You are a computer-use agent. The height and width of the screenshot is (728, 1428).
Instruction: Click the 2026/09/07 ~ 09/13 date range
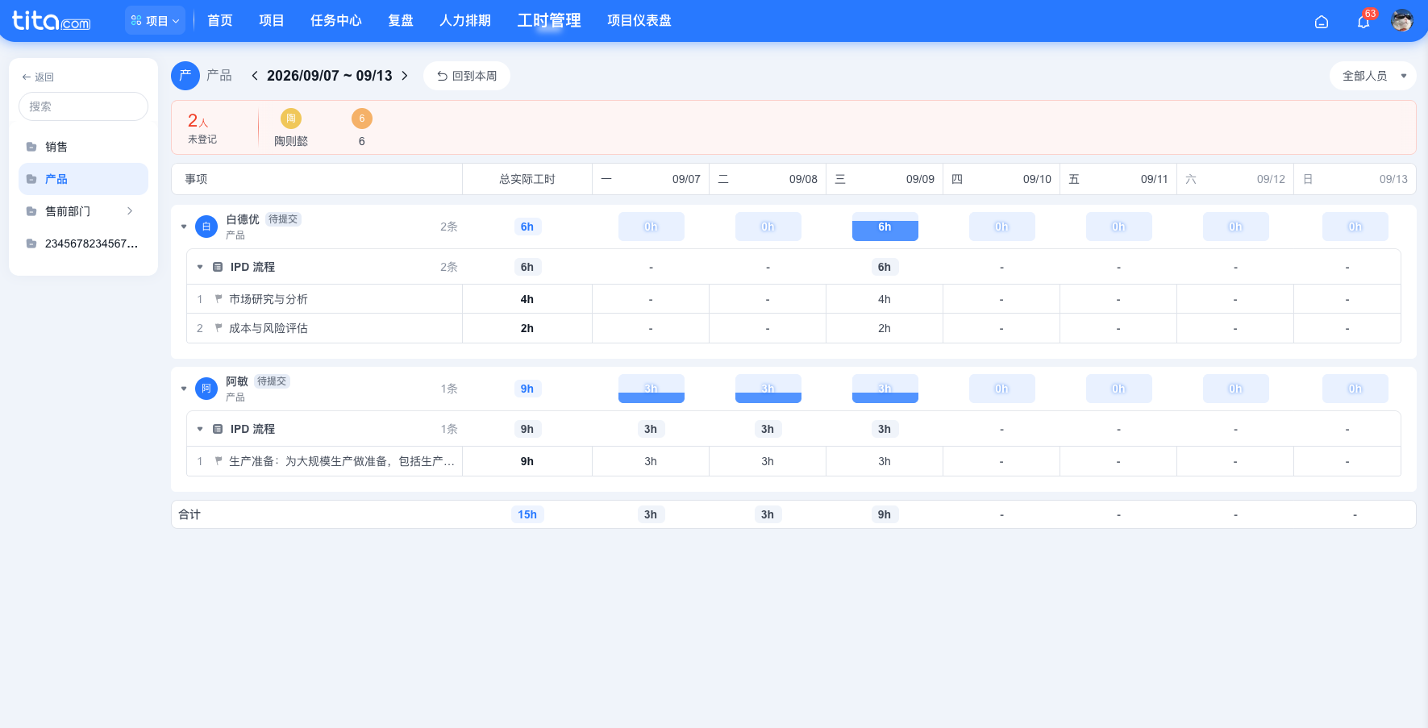point(330,76)
